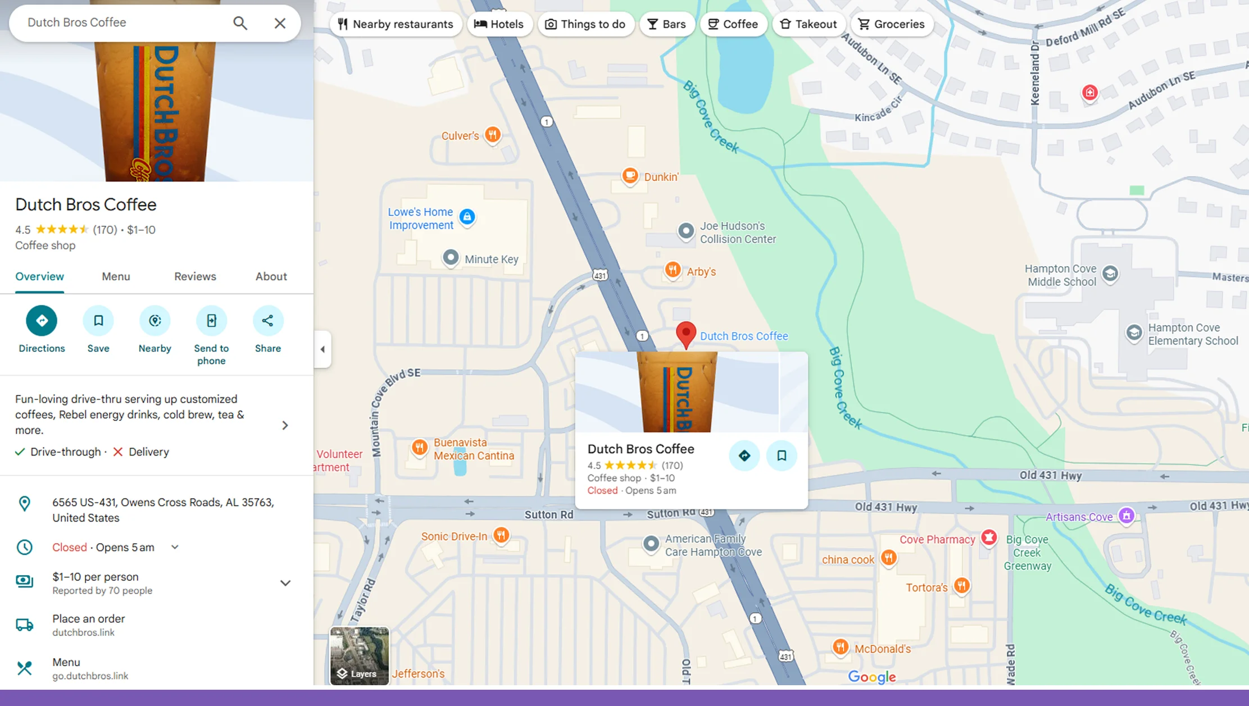Select the Artisans Cove shopping marker
The width and height of the screenshot is (1249, 706).
(x=1126, y=516)
